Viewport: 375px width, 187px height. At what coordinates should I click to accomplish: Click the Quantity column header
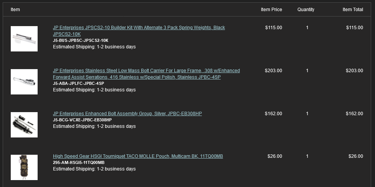point(306,10)
